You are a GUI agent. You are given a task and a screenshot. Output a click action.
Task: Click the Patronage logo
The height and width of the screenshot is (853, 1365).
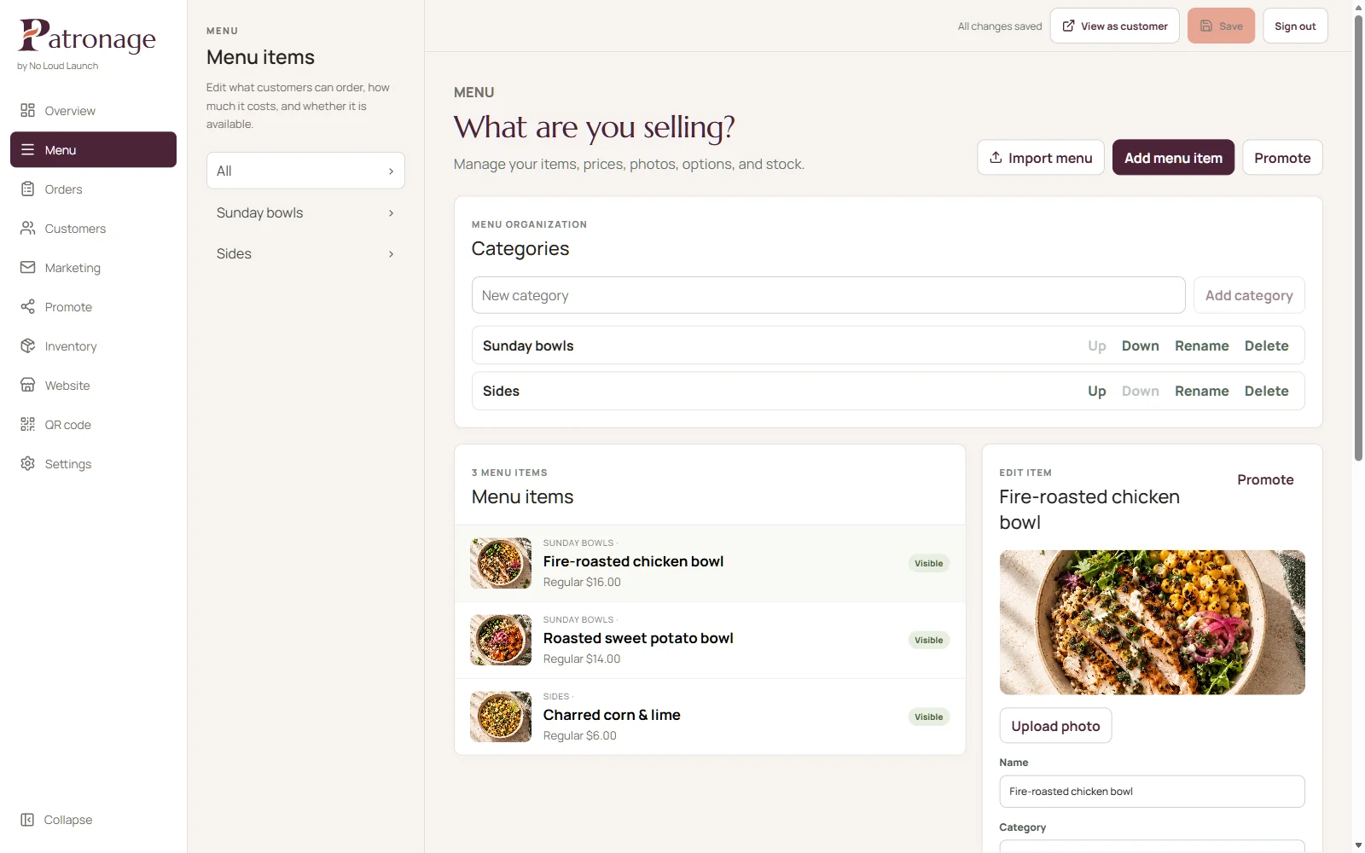coord(87,37)
